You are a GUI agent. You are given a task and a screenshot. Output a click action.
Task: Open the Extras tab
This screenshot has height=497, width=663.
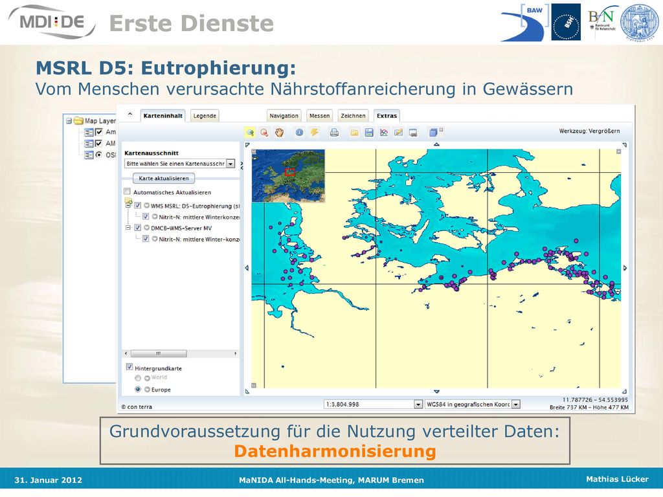tap(387, 116)
